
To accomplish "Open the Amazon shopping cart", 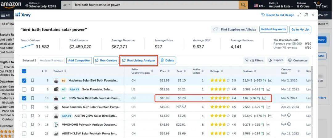I will pos(320,5).
